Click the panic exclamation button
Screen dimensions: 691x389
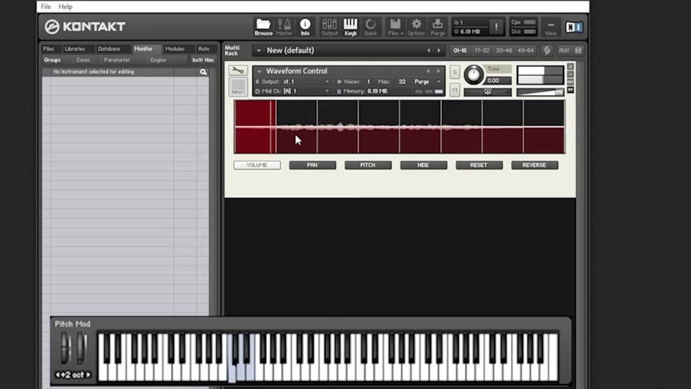pyautogui.click(x=496, y=26)
